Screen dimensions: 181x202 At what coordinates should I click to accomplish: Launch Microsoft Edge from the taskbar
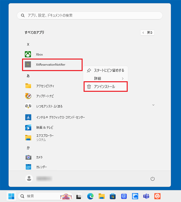pyautogui.click(x=90, y=196)
